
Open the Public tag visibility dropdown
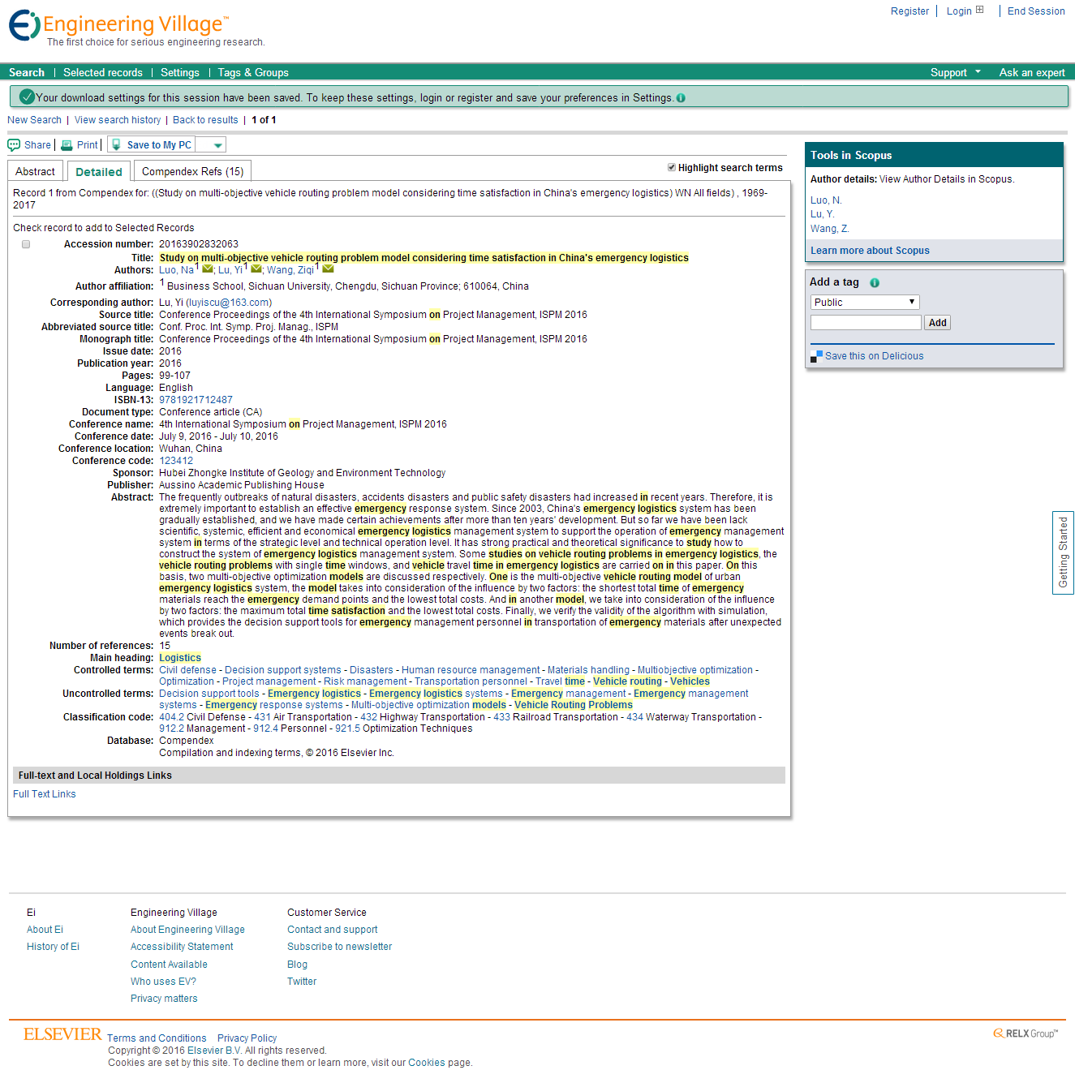(865, 302)
